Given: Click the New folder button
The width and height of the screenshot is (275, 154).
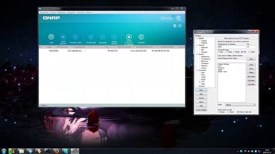Looking at the screenshot, I should click(x=251, y=77).
